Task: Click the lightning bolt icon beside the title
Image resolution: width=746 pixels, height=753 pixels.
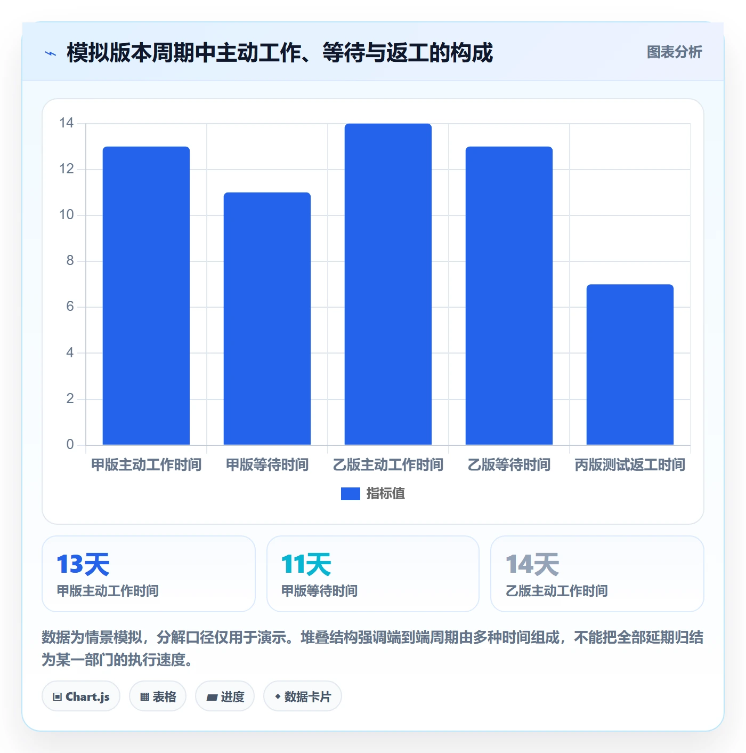Action: point(51,53)
